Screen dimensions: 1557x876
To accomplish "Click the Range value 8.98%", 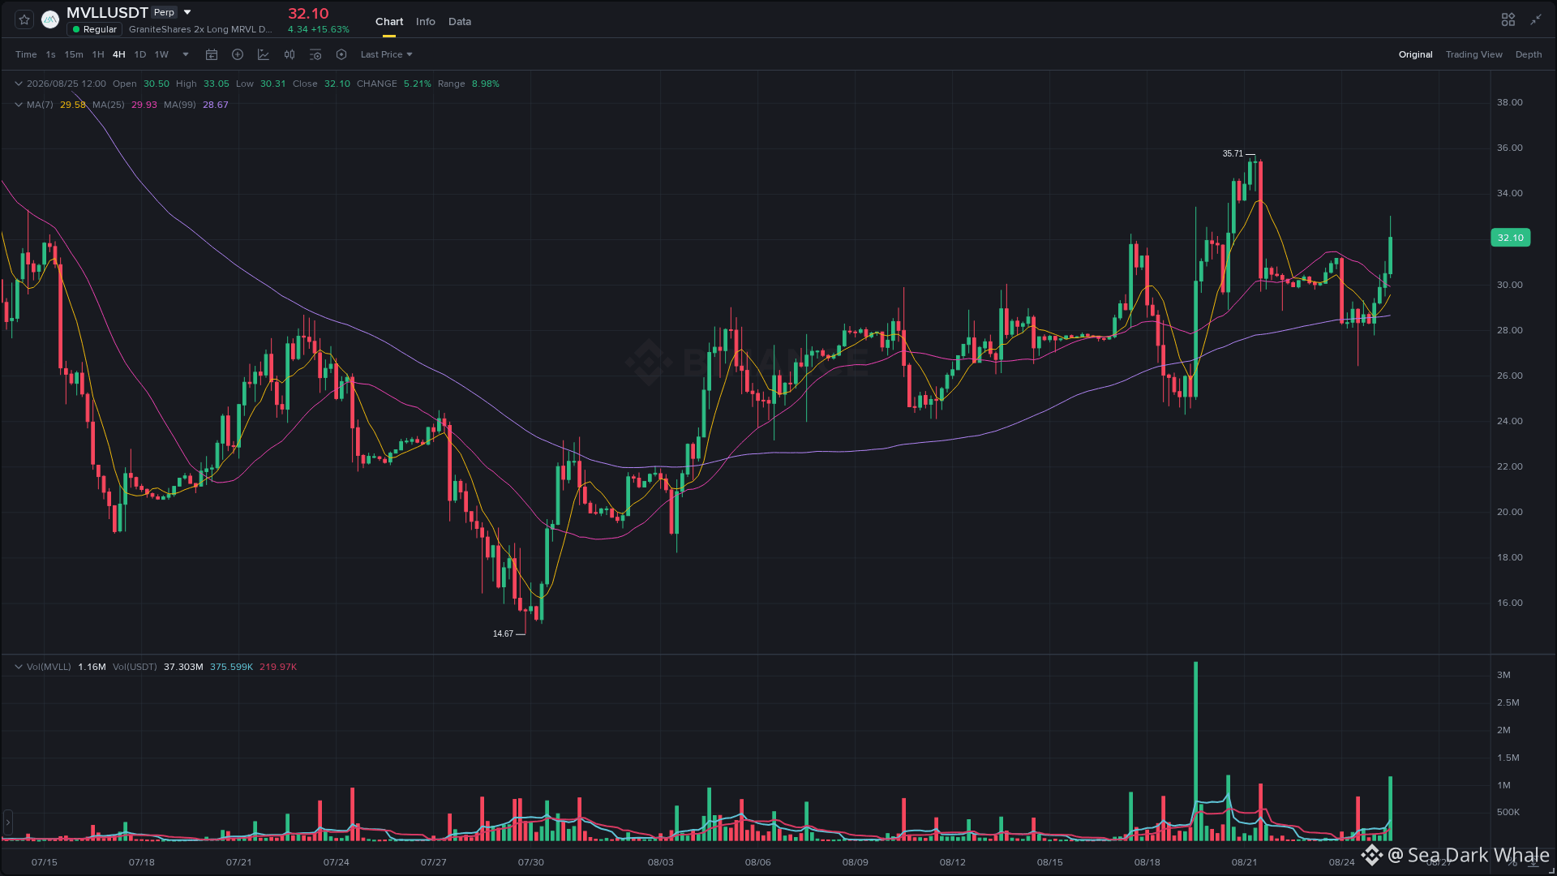I will coord(486,84).
